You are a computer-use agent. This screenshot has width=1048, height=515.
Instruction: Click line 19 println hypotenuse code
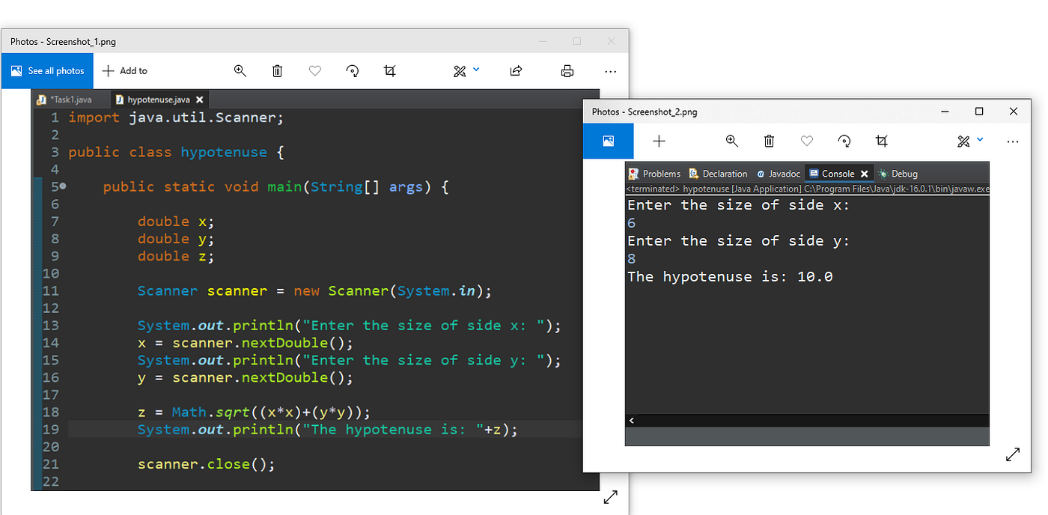[327, 430]
